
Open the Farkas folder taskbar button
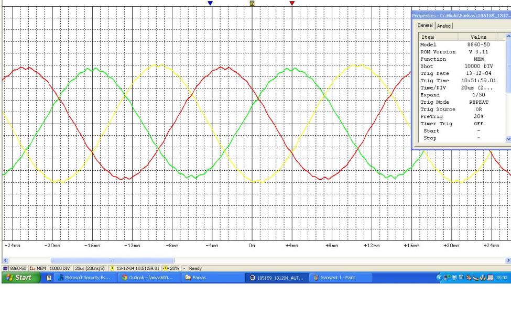(x=213, y=278)
